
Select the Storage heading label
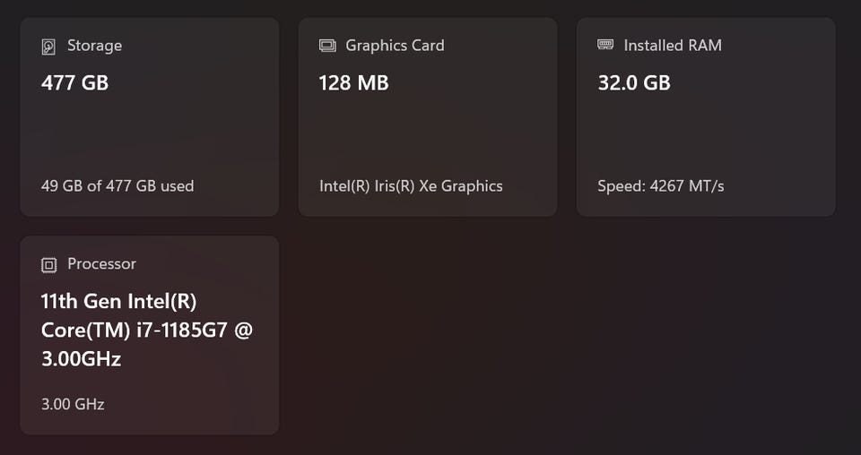click(x=94, y=46)
